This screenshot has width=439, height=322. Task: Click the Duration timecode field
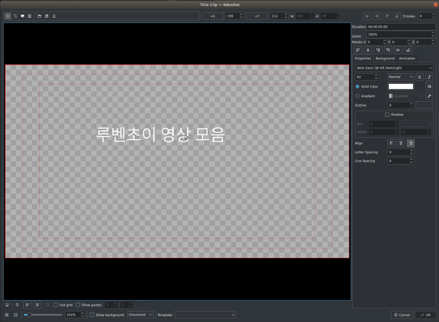(401, 27)
